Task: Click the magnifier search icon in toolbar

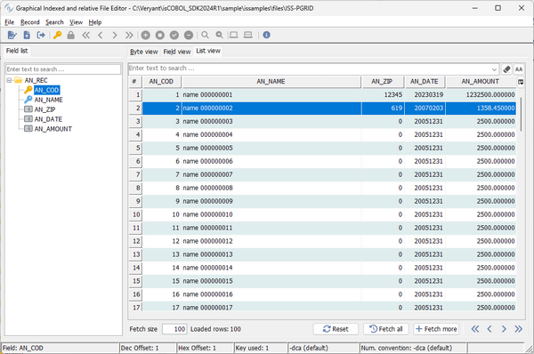Action: point(205,35)
